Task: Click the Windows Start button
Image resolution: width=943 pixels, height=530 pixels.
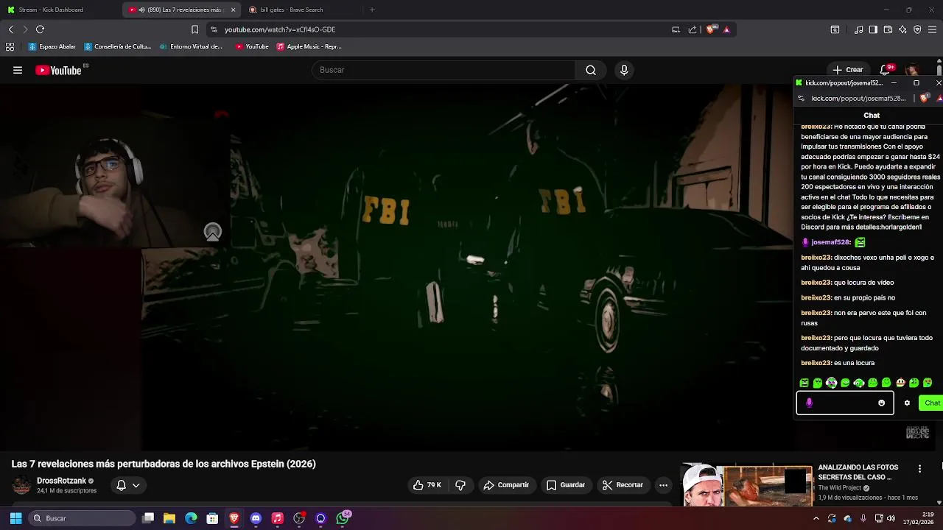Action: 15,518
